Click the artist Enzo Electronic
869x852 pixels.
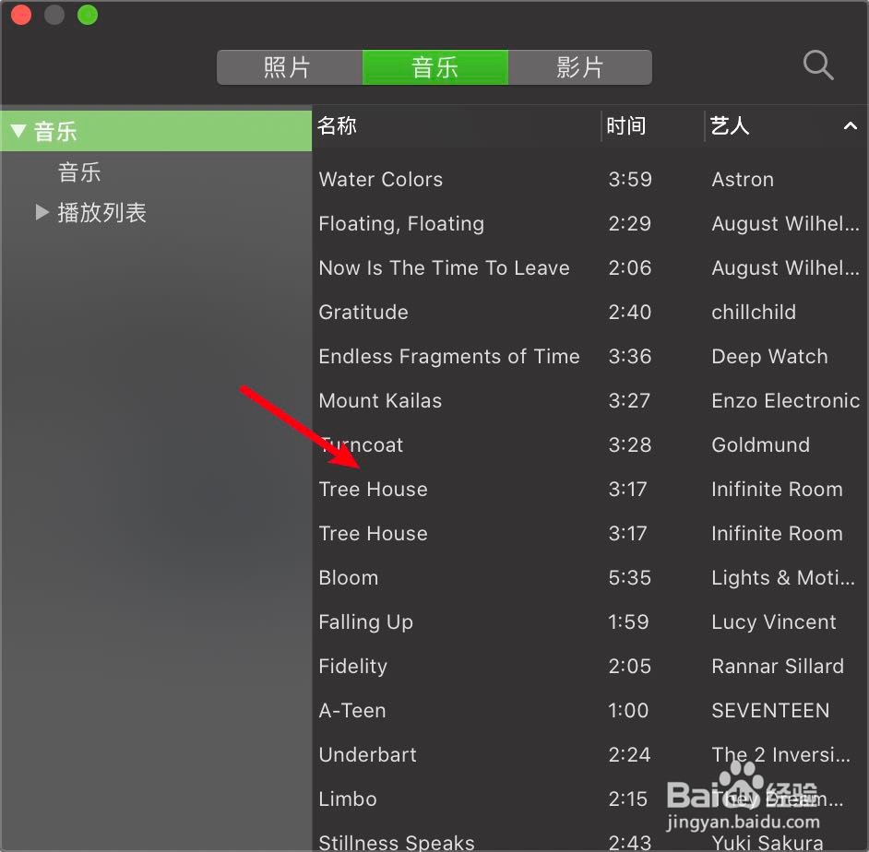click(786, 400)
